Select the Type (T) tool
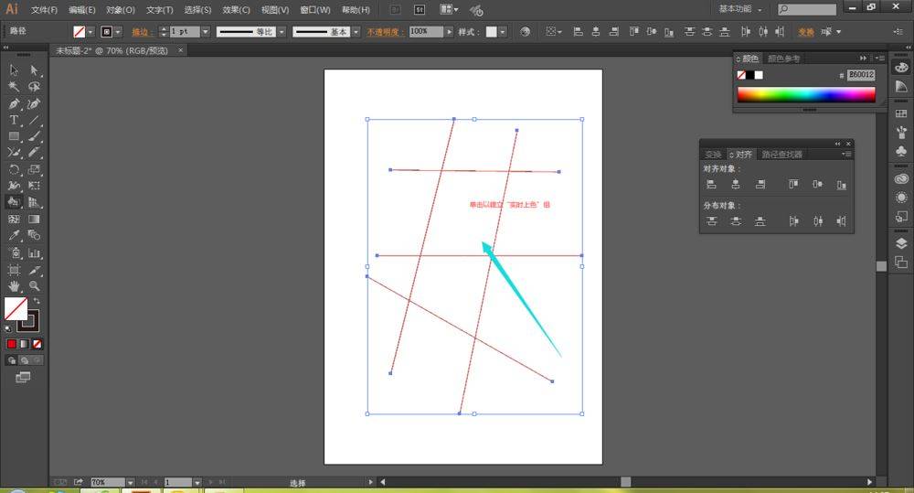Image resolution: width=914 pixels, height=493 pixels. 14,120
